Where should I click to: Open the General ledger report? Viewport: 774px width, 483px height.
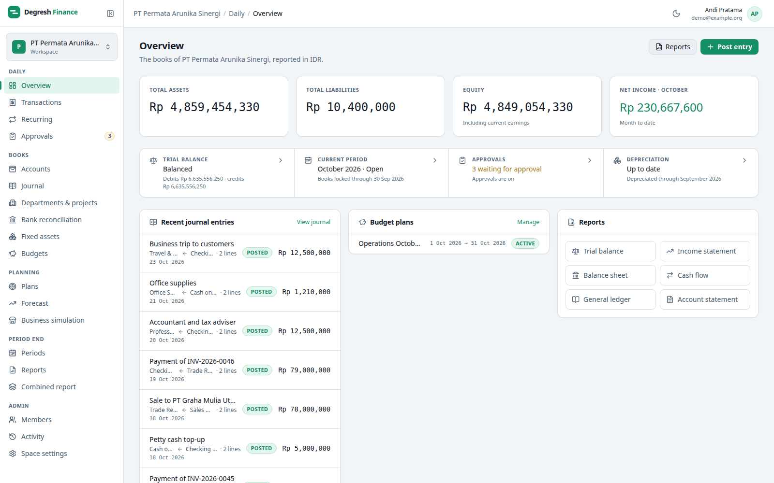point(610,299)
